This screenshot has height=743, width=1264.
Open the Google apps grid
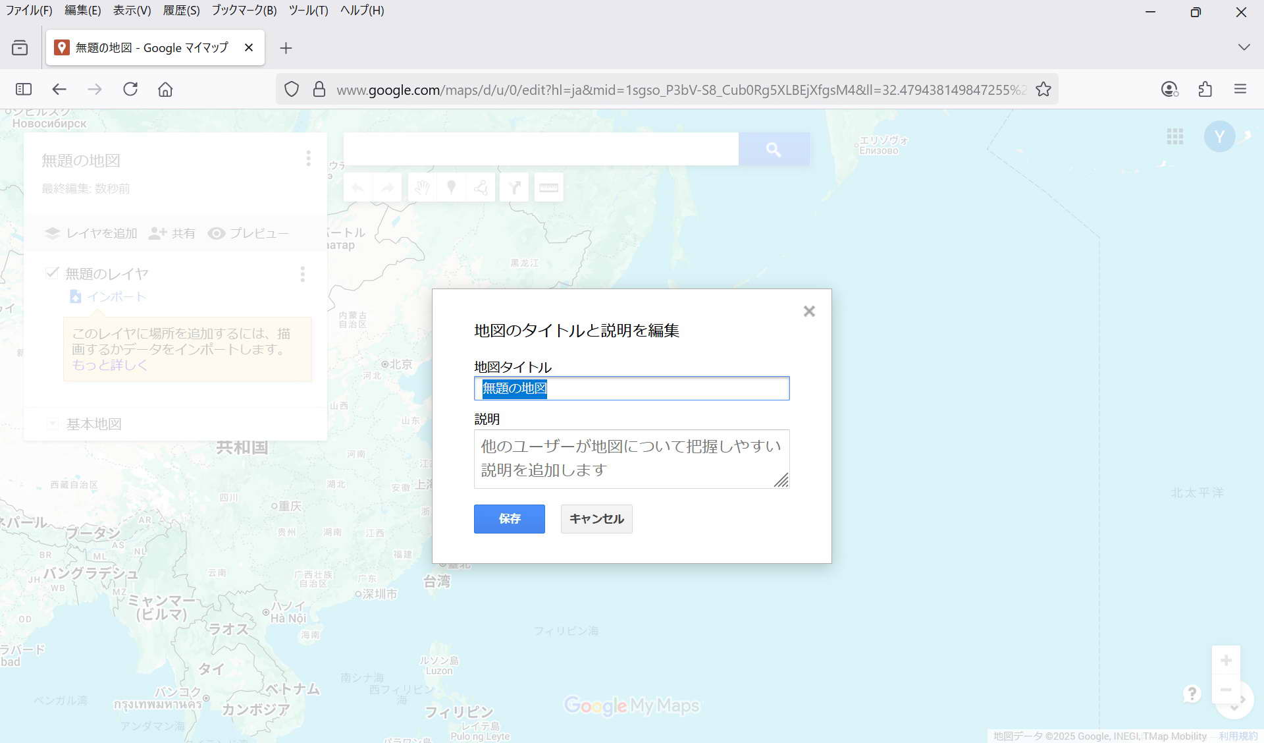tap(1175, 136)
